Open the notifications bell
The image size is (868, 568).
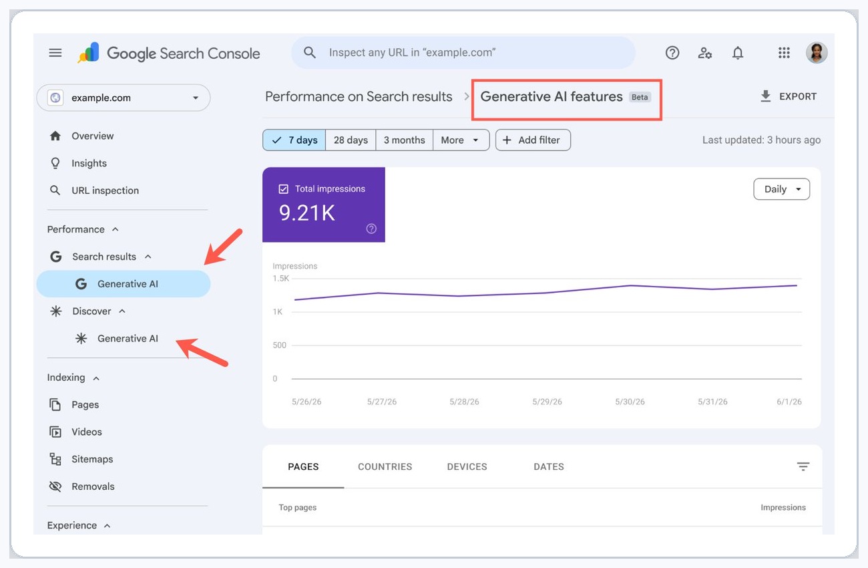pos(738,53)
